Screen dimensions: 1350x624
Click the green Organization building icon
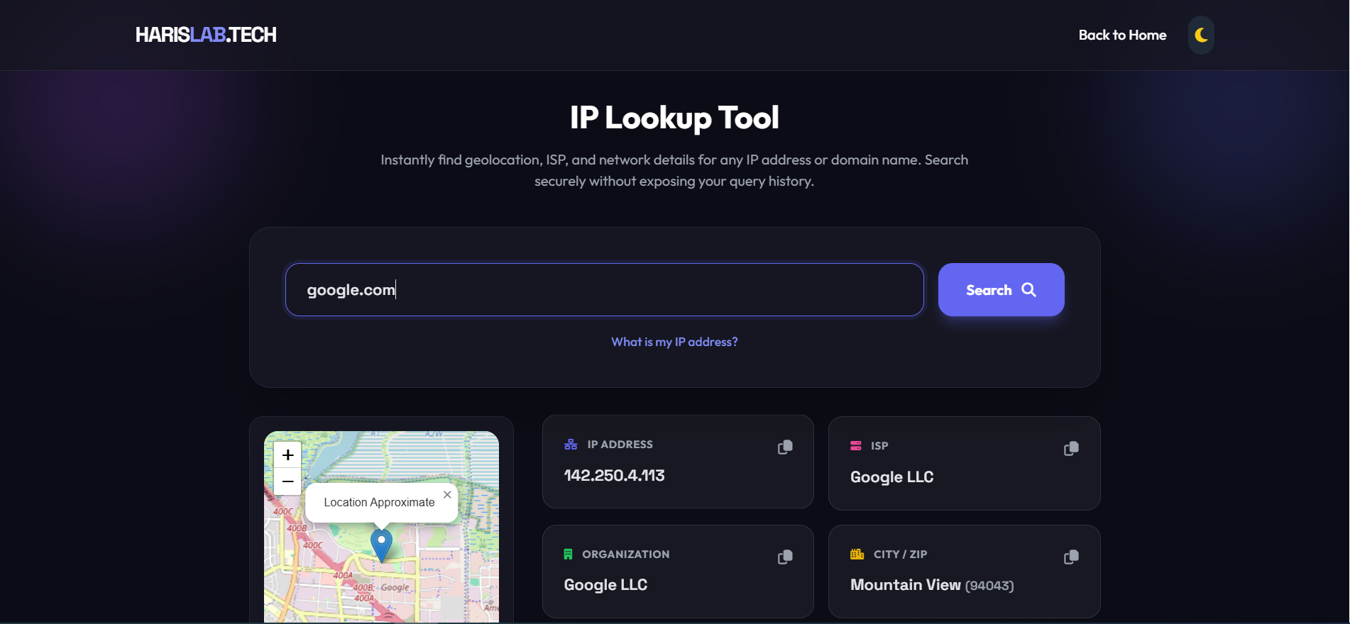click(x=568, y=555)
